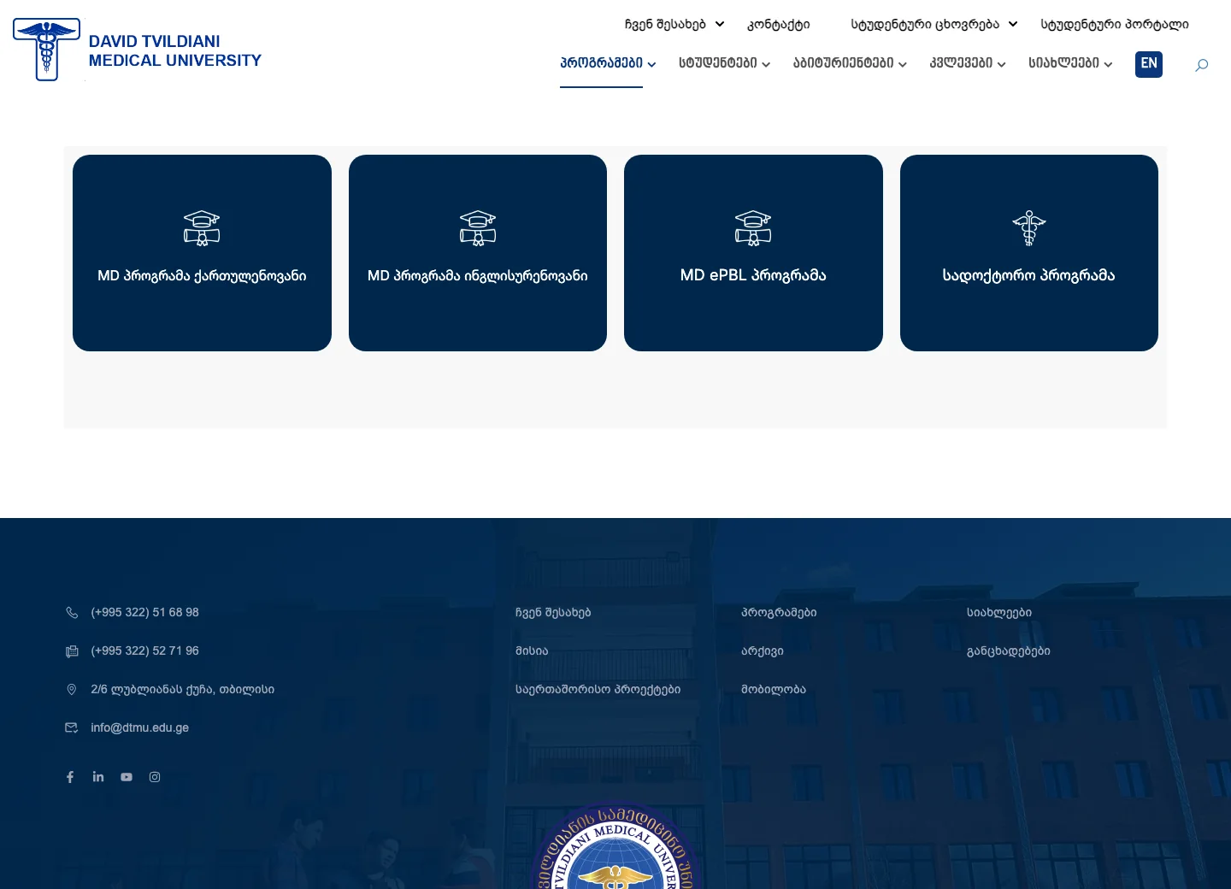Screen dimensions: 1231x889
Task: Open the LinkedIn icon in footer
Action: [x=98, y=777]
